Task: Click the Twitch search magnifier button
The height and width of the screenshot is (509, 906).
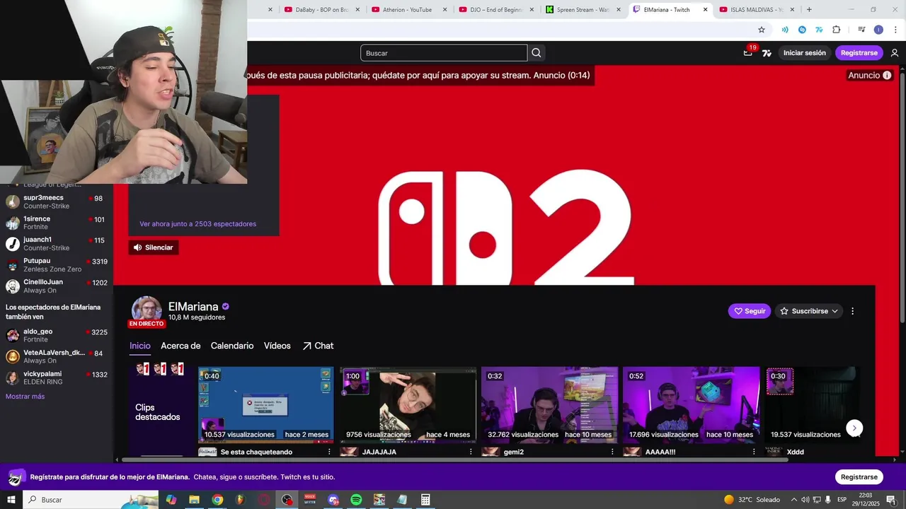Action: tap(537, 53)
